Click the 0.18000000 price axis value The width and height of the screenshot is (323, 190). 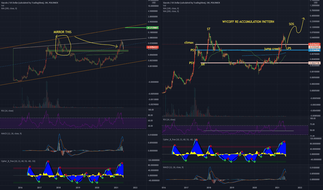pyautogui.click(x=153, y=32)
